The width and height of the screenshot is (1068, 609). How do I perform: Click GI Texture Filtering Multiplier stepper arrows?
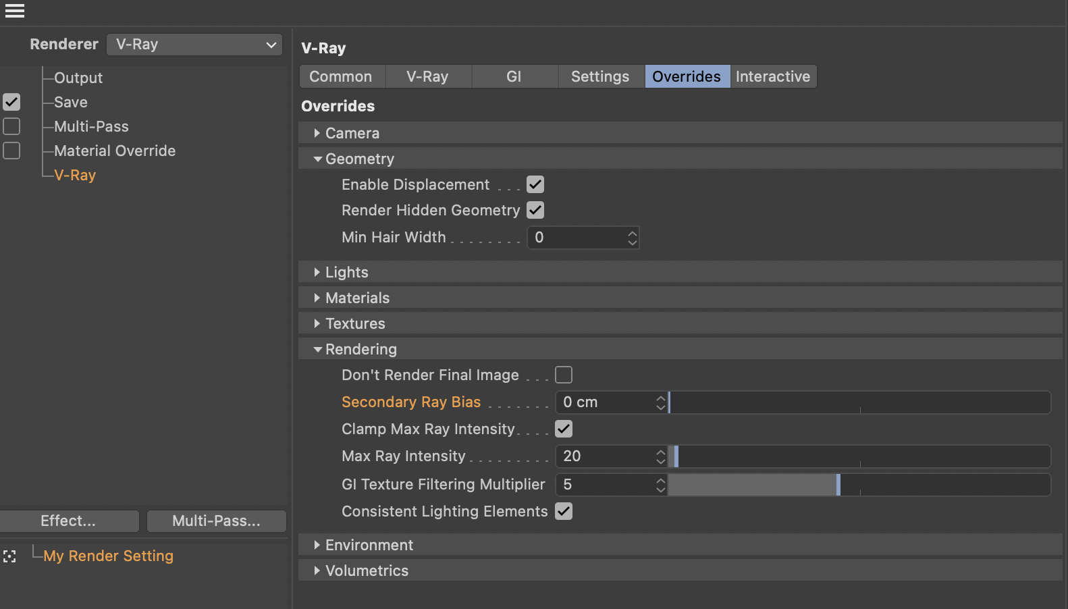coord(661,485)
